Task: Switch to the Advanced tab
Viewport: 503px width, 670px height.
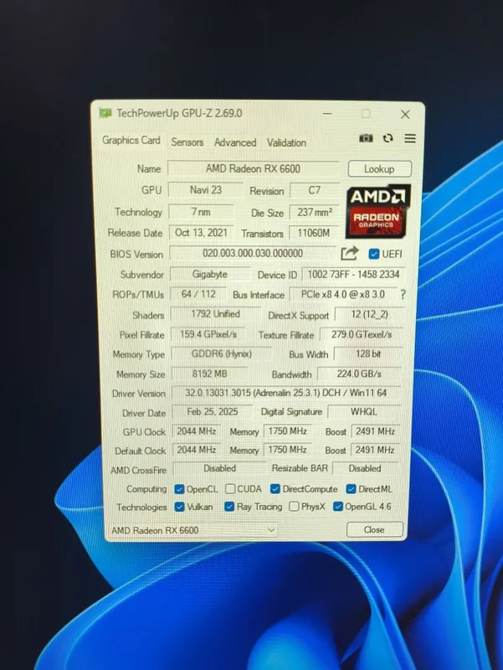Action: coord(235,142)
